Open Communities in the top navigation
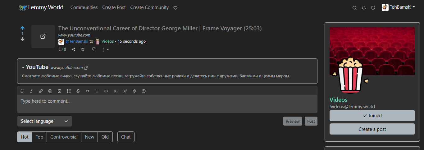The image size is (424, 150). point(84,7)
